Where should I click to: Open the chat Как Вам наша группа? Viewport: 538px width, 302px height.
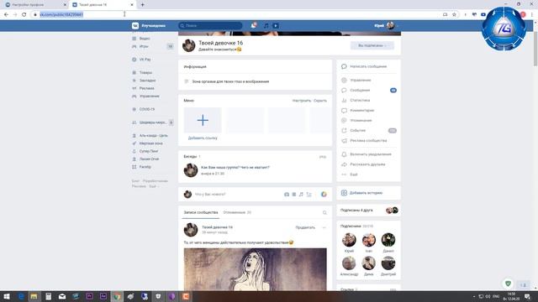pyautogui.click(x=235, y=168)
